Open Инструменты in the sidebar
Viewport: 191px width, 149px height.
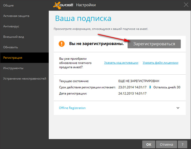25,68
